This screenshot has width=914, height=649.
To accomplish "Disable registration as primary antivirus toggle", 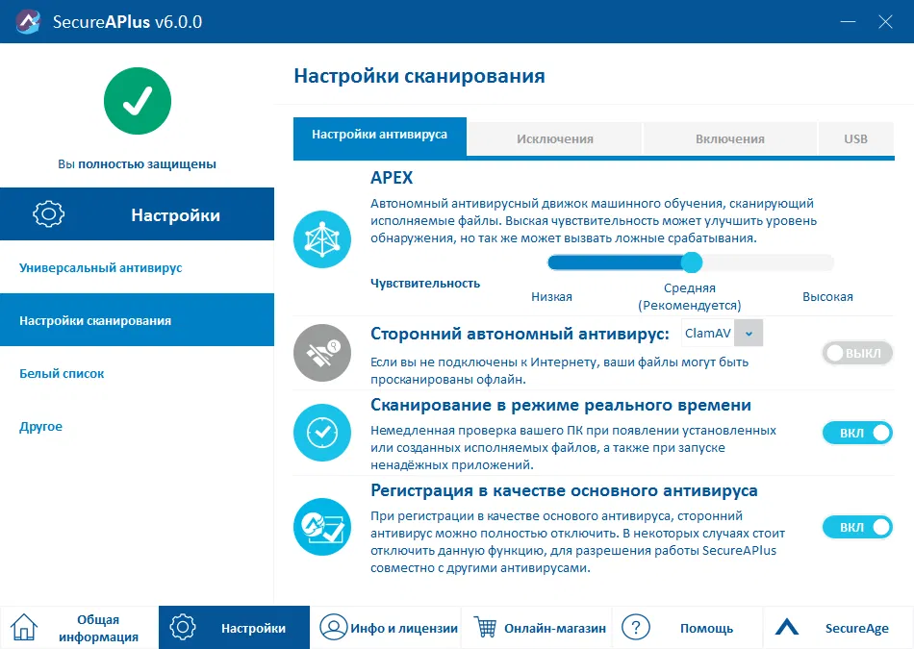I will tap(857, 527).
